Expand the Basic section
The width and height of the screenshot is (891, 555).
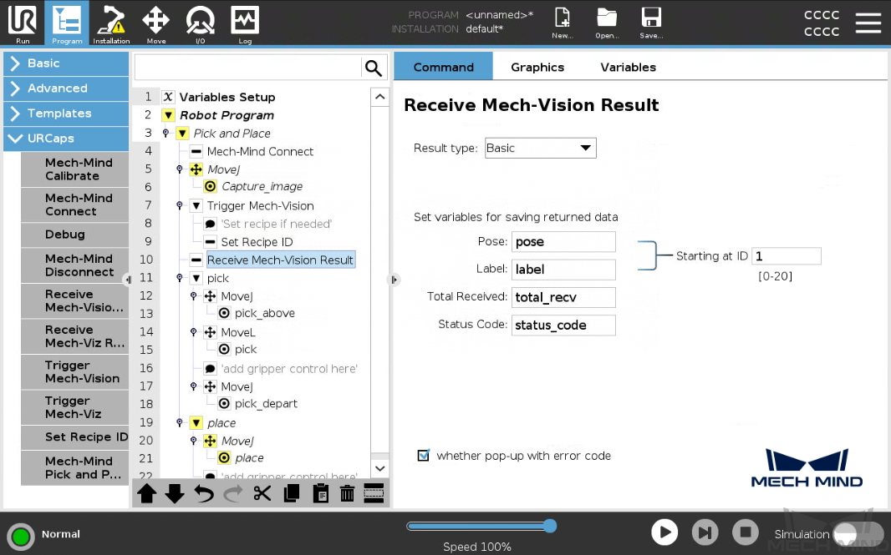[x=66, y=63]
